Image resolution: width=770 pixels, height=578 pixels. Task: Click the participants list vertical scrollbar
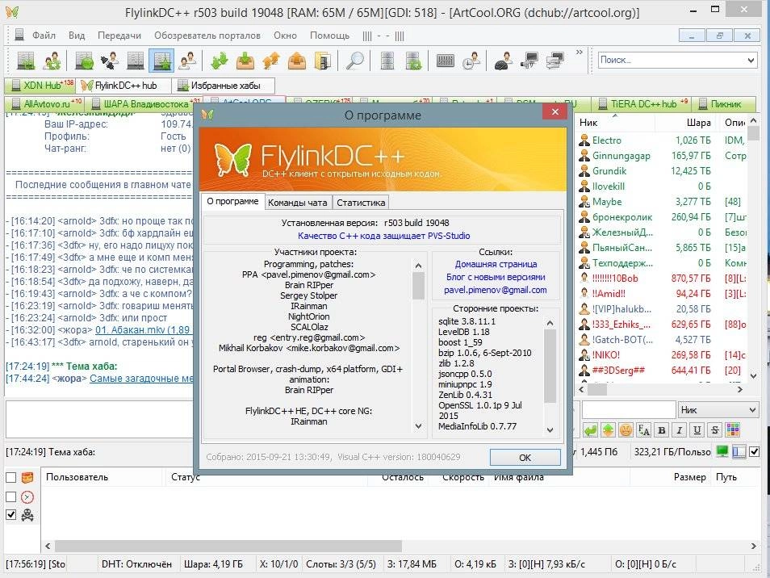(x=418, y=346)
